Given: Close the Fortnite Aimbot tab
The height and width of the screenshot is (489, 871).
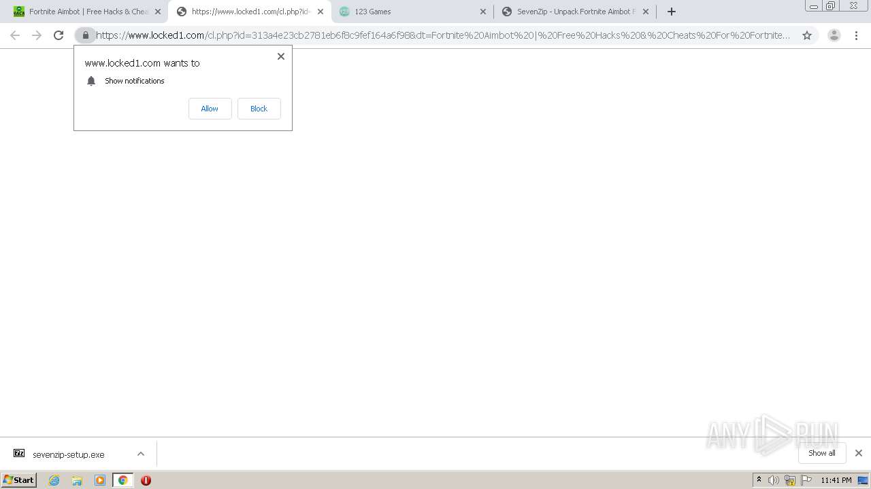Looking at the screenshot, I should pyautogui.click(x=158, y=12).
